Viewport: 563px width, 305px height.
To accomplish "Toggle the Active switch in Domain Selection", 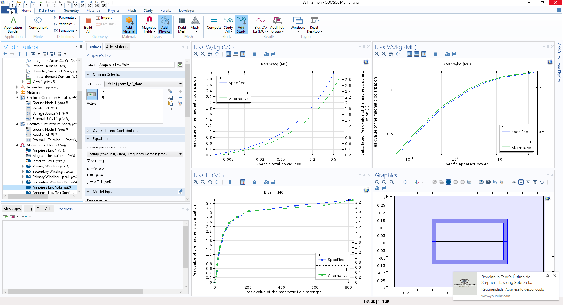I will (92, 94).
